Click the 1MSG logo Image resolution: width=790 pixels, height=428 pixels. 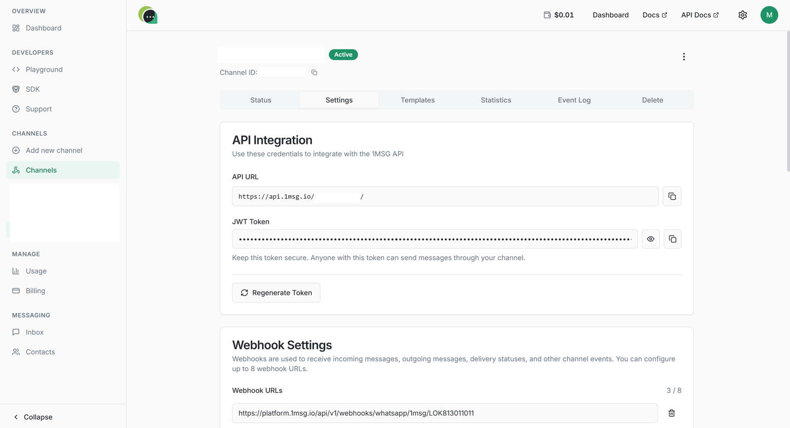pyautogui.click(x=148, y=15)
